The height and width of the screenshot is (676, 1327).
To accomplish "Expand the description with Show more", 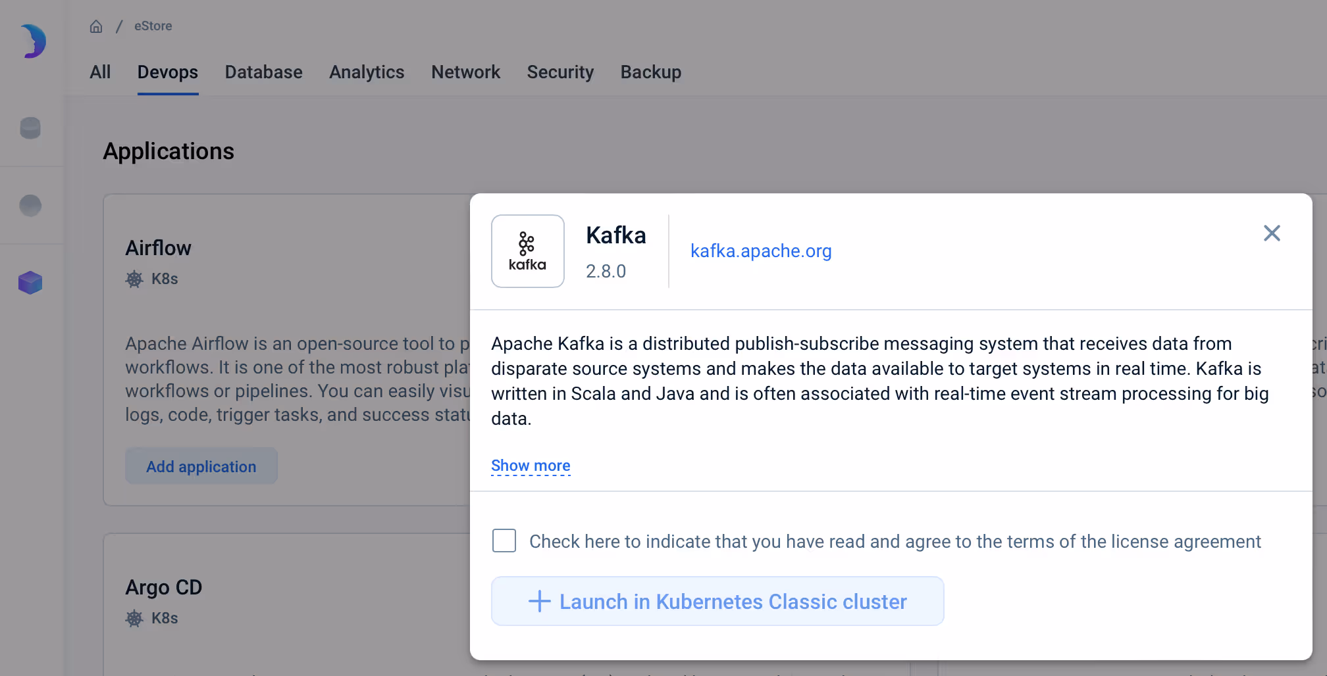I will point(531,466).
